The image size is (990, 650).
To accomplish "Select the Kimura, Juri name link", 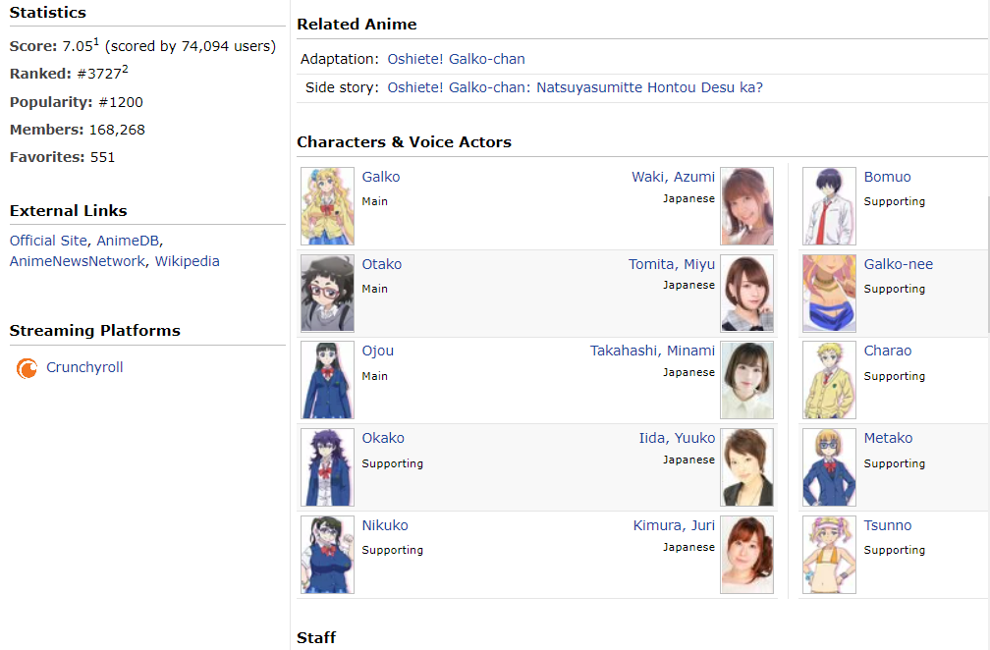I will (674, 526).
